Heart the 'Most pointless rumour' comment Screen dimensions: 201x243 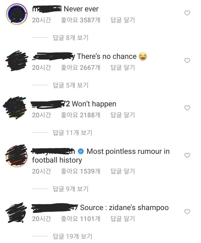tap(187, 156)
